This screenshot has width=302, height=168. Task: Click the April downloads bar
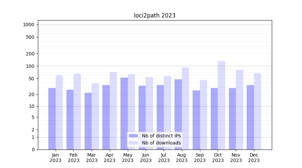point(113,111)
